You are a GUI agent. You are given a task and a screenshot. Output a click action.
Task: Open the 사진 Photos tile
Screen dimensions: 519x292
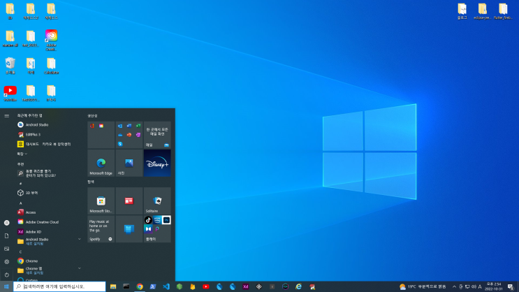[x=129, y=163]
